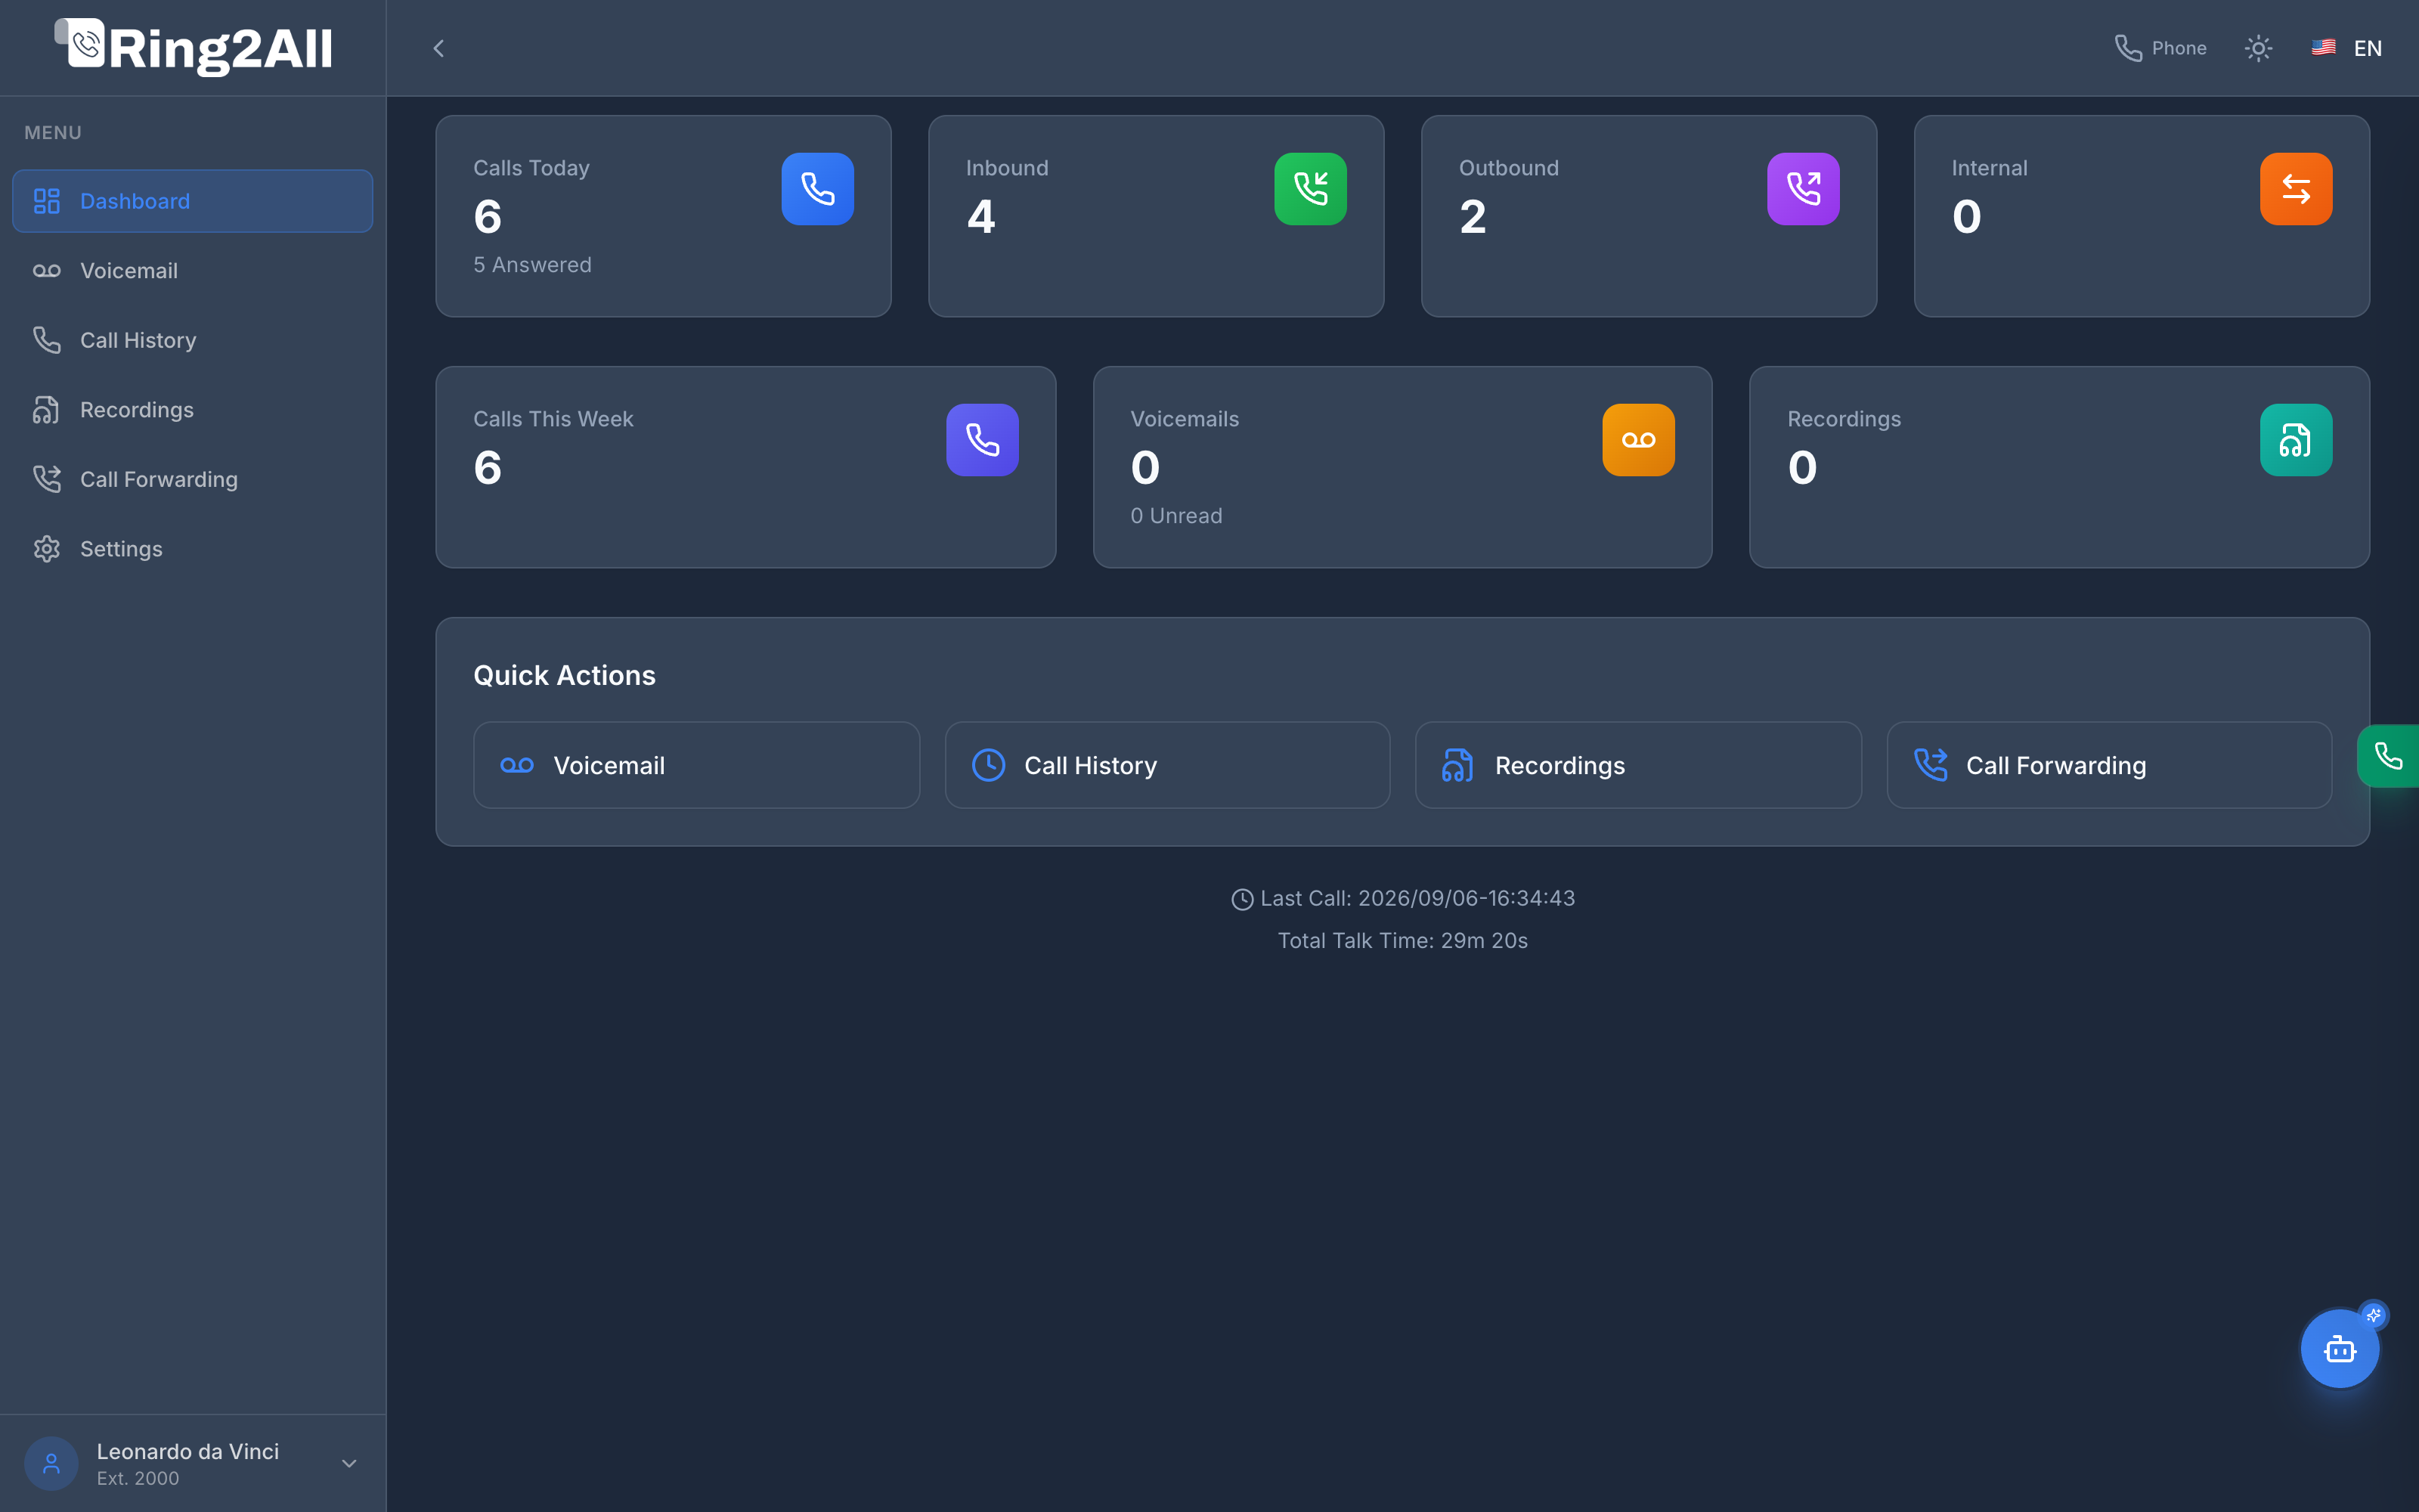
Task: Open Recordings in the sidebar menu
Action: coord(192,410)
